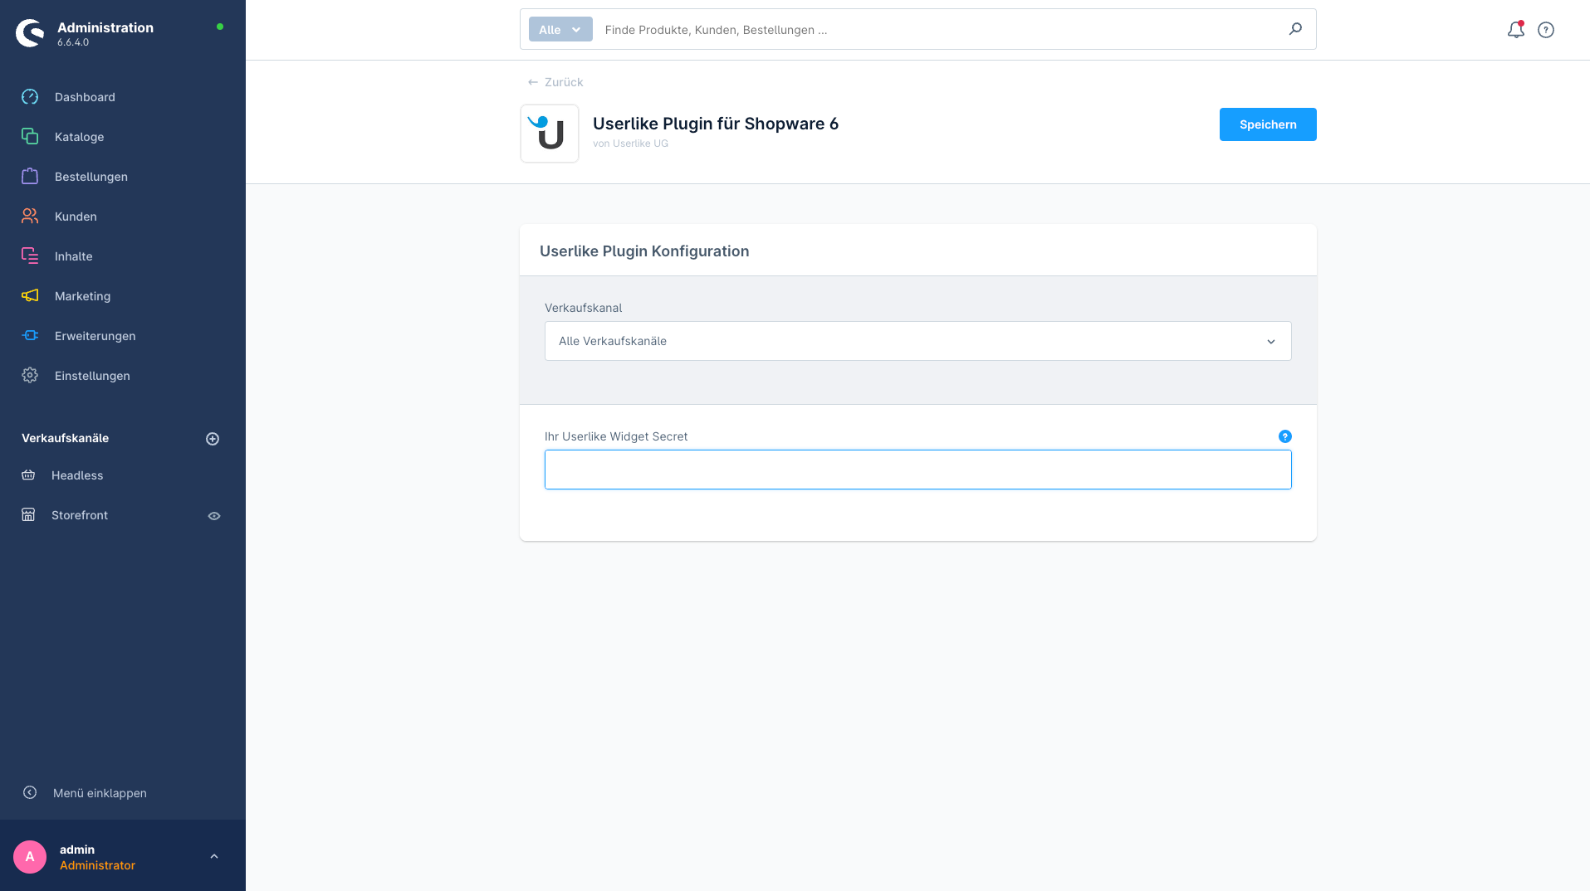Open the Marketing megaphone icon
This screenshot has width=1590, height=891.
30,296
